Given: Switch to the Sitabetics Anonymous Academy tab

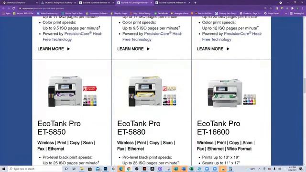Looking at the screenshot, I should click(x=58, y=3).
